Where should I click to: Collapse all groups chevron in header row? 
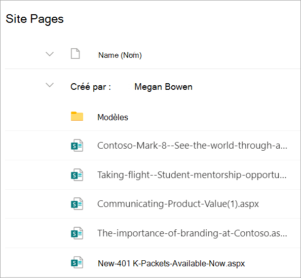[x=50, y=54]
